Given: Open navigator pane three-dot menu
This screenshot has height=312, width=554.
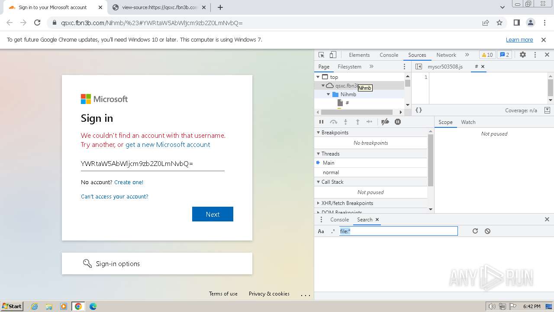Looking at the screenshot, I should 404,67.
